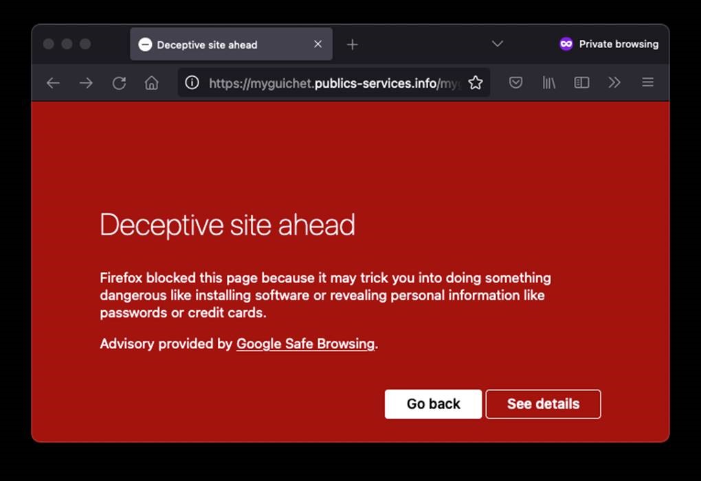Close the Deceptive site ahead tab

click(x=318, y=44)
